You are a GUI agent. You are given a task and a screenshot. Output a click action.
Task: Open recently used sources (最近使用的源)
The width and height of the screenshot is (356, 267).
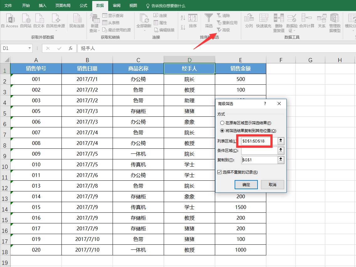117,30
